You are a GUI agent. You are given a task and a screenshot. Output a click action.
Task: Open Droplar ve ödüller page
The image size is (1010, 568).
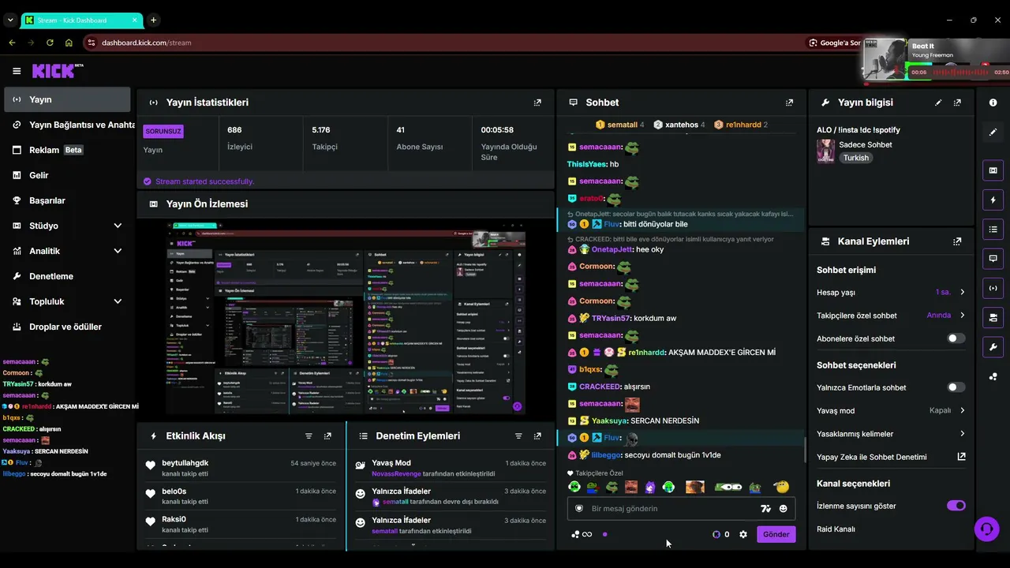[67, 327]
